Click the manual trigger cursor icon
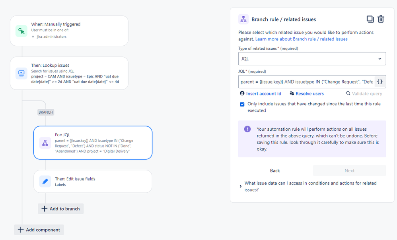Viewport: 397px width, 240px height. coord(21,31)
